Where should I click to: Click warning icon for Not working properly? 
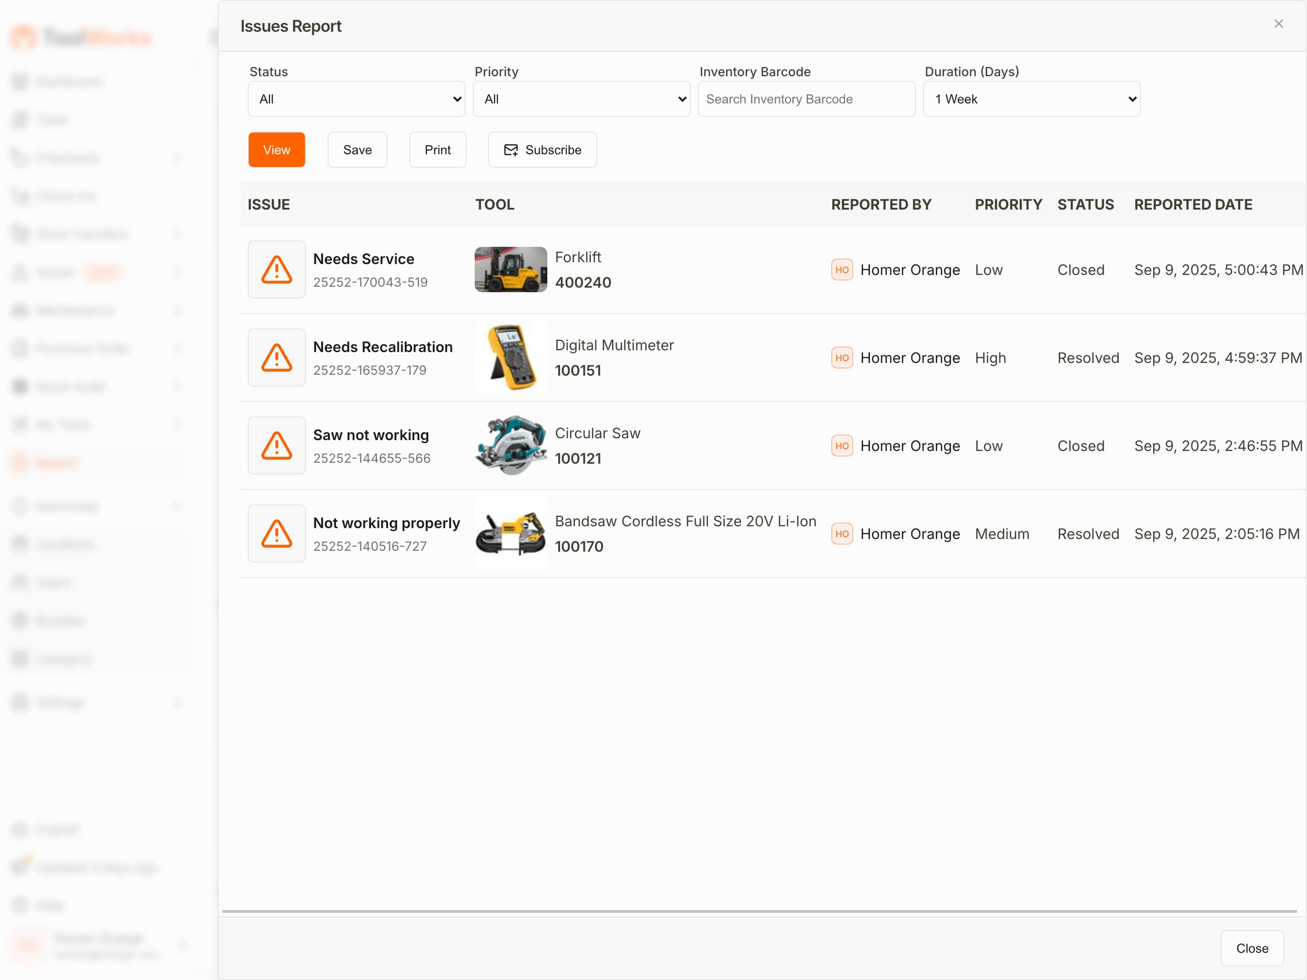tap(276, 534)
